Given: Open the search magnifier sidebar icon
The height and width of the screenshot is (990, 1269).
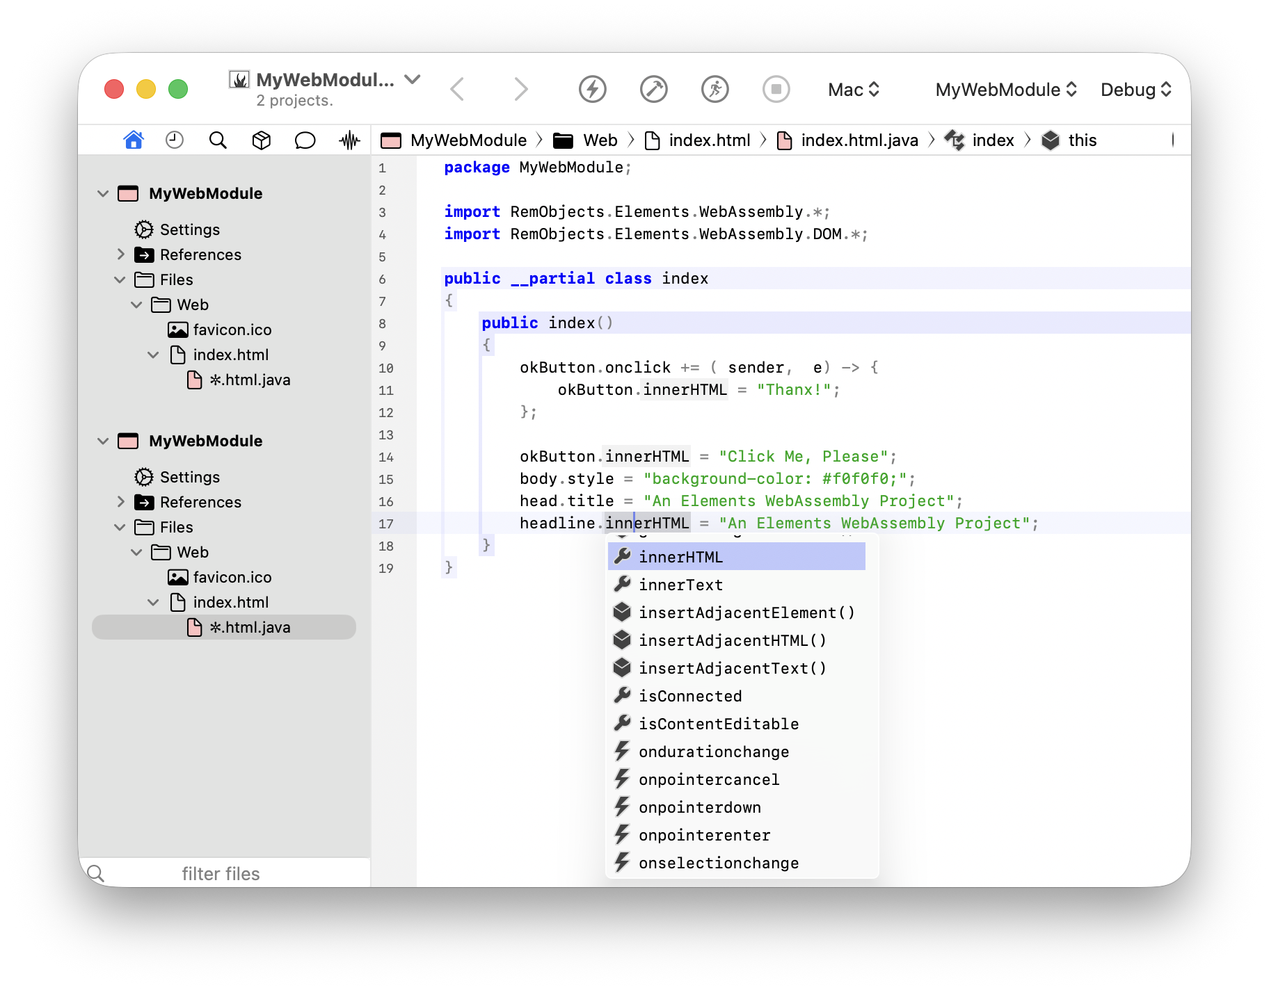Looking at the screenshot, I should (218, 140).
